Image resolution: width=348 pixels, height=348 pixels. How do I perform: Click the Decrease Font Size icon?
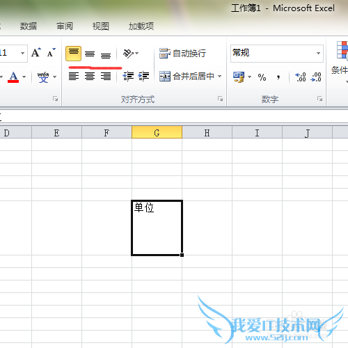coord(52,53)
